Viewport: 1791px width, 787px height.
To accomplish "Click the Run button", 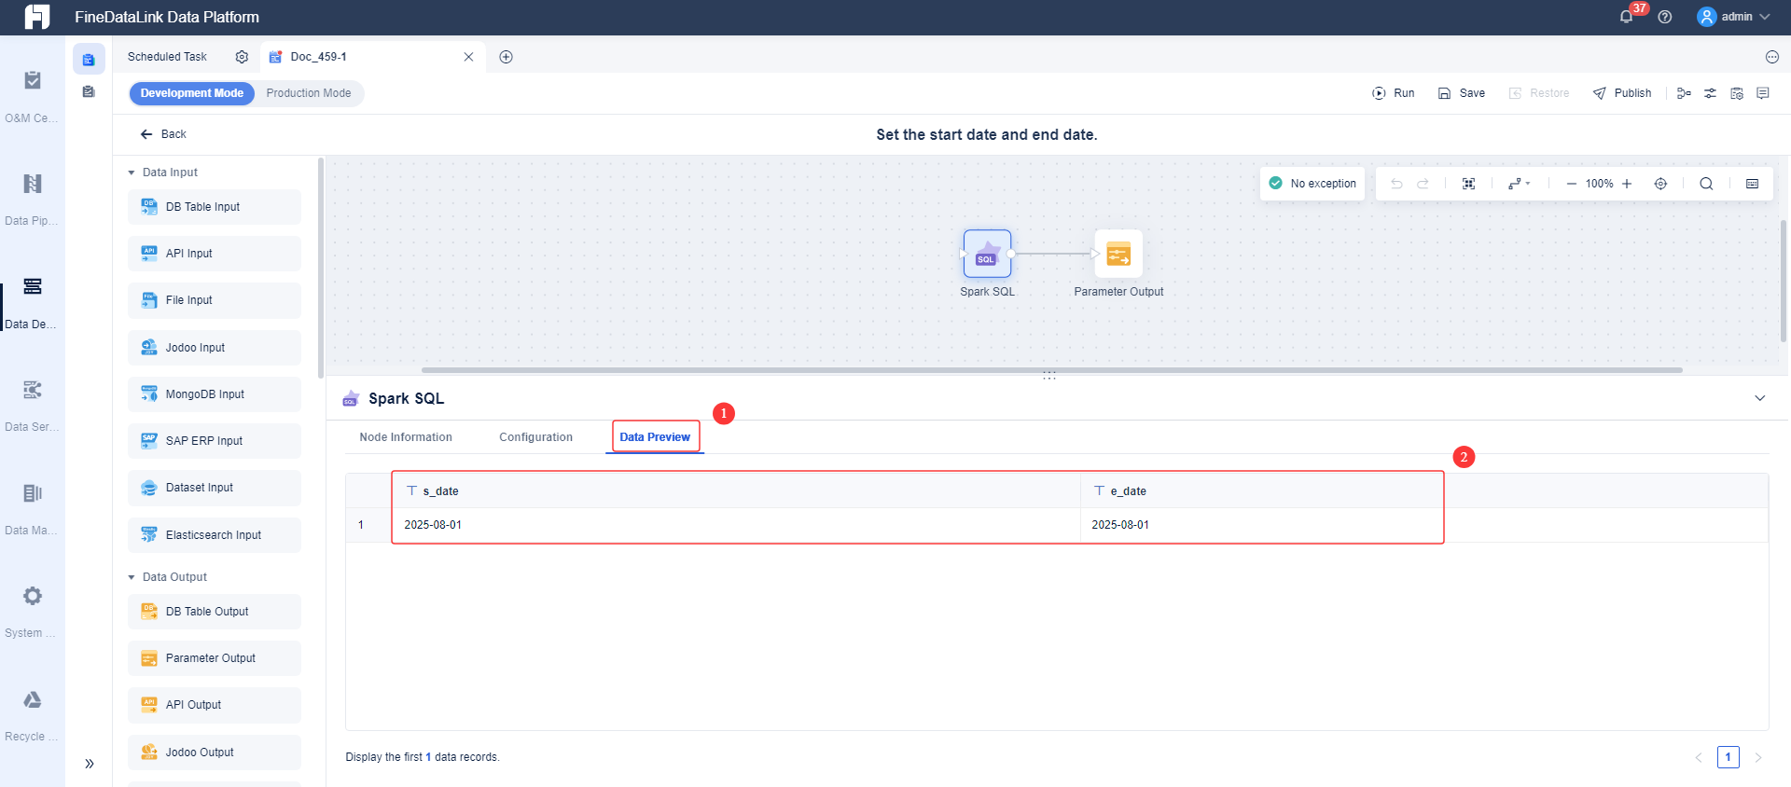I will pyautogui.click(x=1394, y=93).
